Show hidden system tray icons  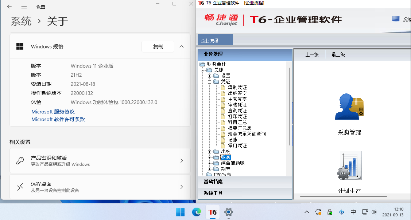click(x=306, y=212)
